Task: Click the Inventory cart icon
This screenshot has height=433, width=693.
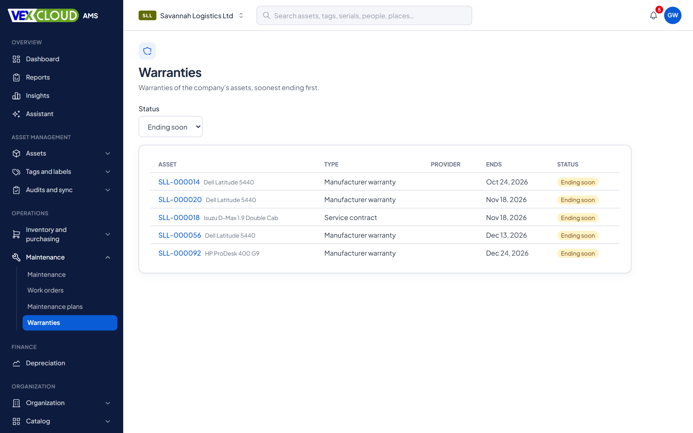Action: [x=16, y=234]
